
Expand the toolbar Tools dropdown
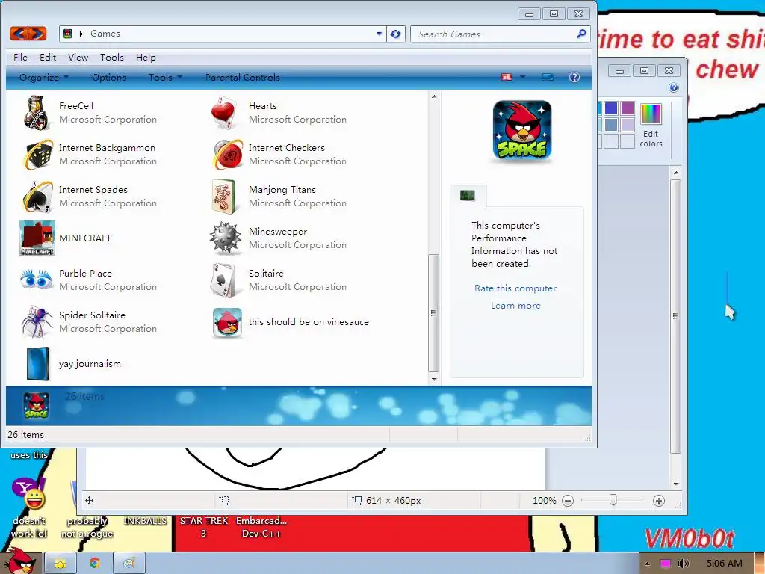165,77
